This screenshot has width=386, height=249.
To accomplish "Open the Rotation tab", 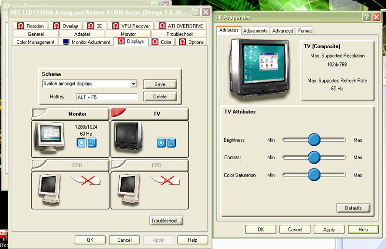I will (x=30, y=26).
